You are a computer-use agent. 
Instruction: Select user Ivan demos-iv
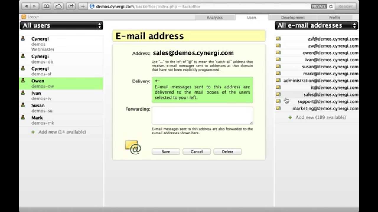tap(61, 96)
